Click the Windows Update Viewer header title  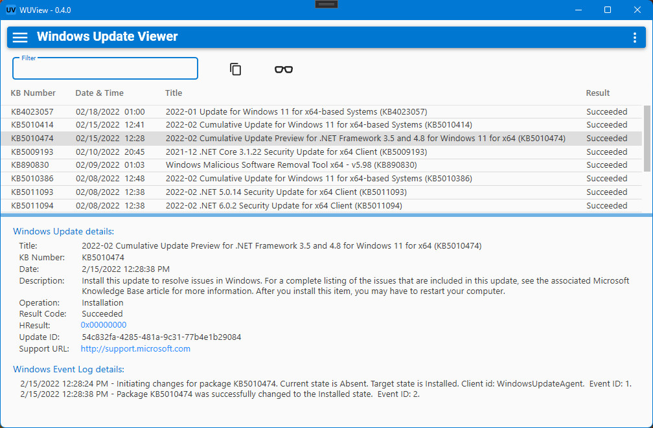coord(107,37)
